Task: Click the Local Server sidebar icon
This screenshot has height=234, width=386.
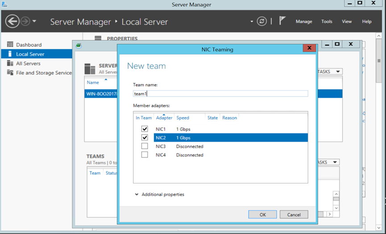Action: (x=10, y=54)
